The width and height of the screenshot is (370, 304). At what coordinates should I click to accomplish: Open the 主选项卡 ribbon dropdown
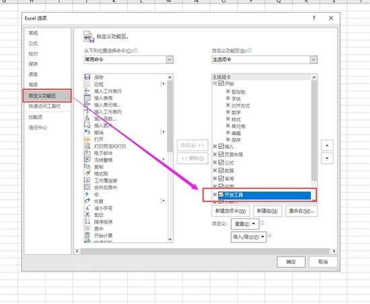coord(313,59)
